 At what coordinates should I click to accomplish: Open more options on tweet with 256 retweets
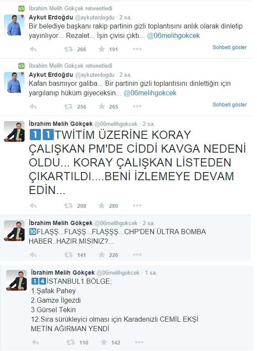click(137, 107)
